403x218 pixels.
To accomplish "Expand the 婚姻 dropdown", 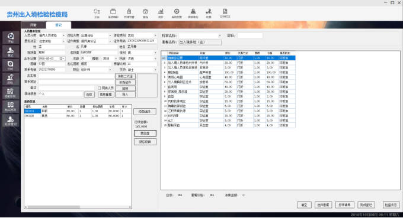I will click(x=116, y=58).
